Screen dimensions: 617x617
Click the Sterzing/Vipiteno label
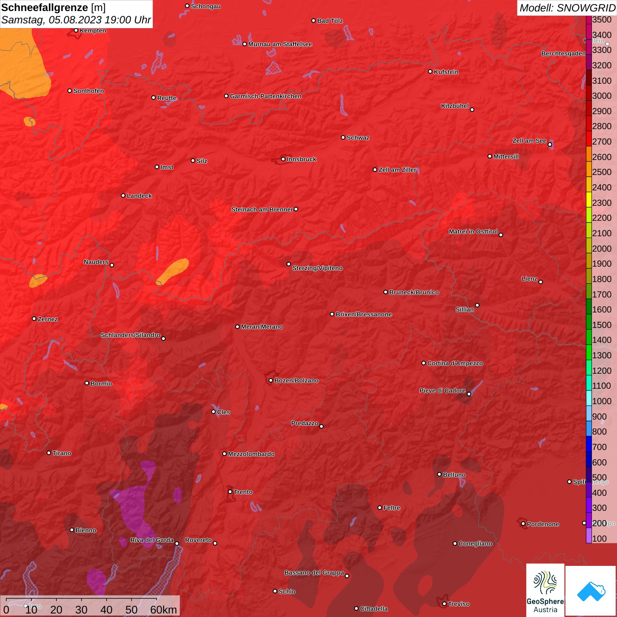click(x=317, y=268)
